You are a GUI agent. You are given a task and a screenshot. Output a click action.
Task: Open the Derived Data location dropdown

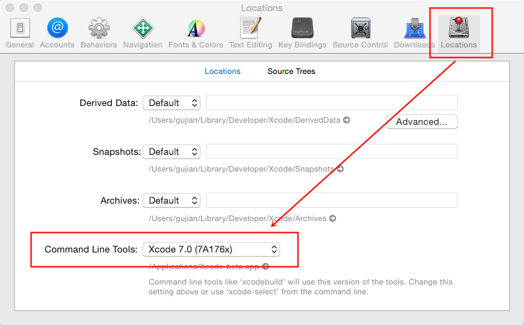pos(171,103)
